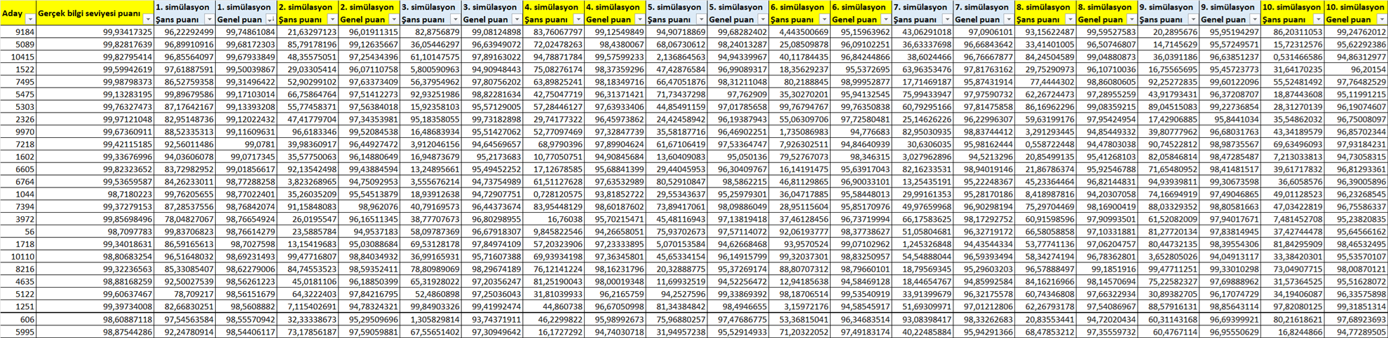This screenshot has height=338, width=1388.
Task: Open the 8. simülasyon Şans puanı filter dropdown
Action: click(x=1070, y=20)
